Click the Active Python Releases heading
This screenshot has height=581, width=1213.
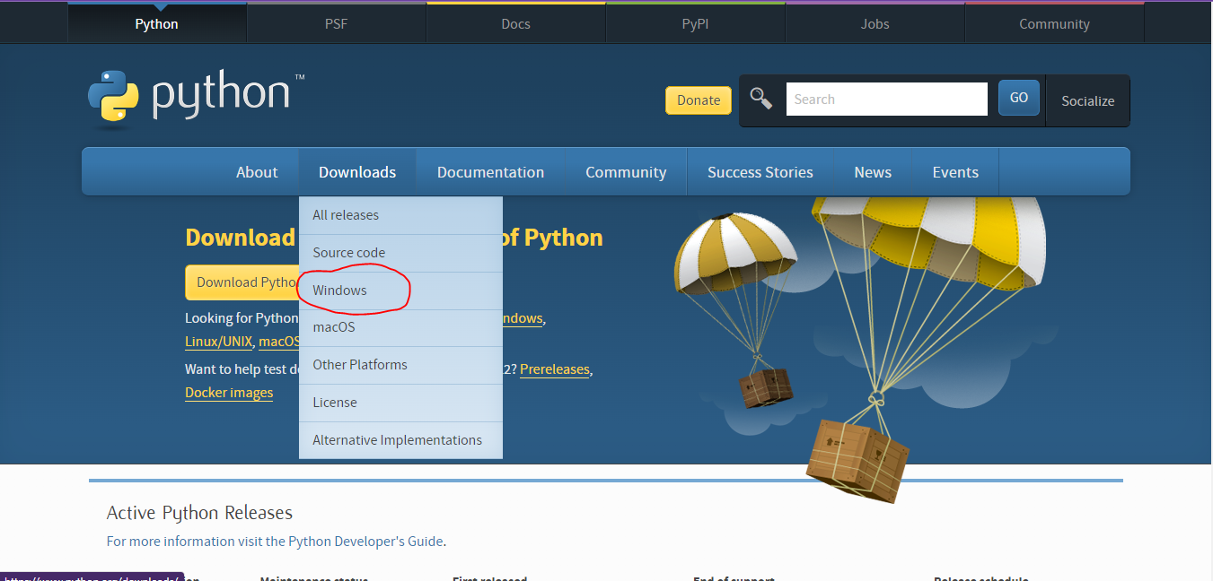[x=199, y=513]
